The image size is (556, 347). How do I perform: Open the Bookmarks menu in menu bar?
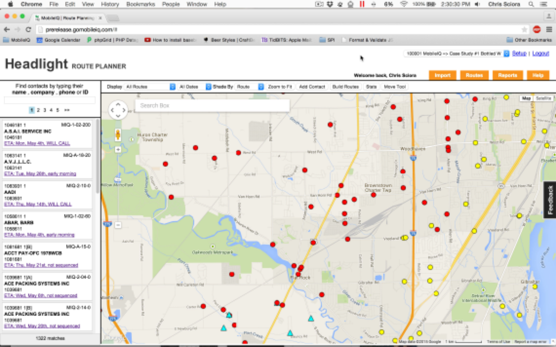(140, 4)
